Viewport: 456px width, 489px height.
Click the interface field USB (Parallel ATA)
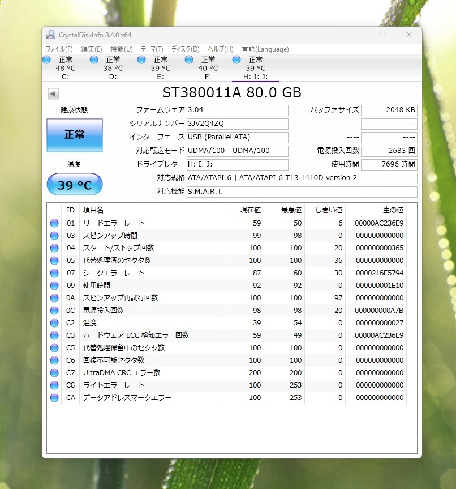coord(238,137)
